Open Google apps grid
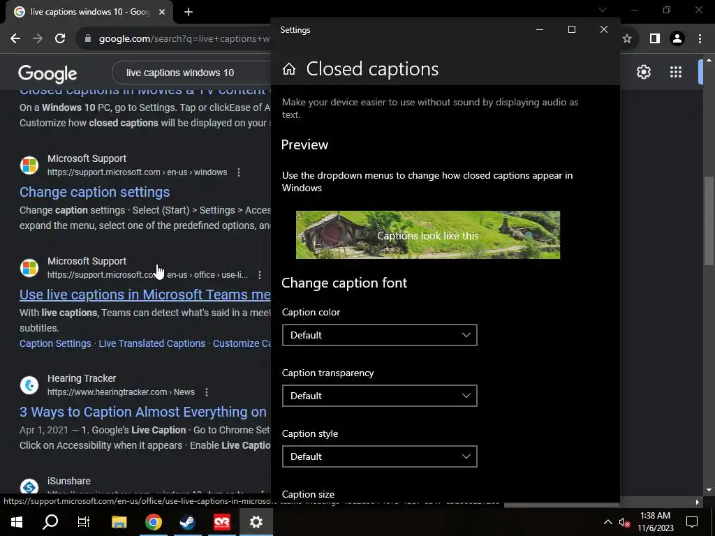 coord(676,72)
